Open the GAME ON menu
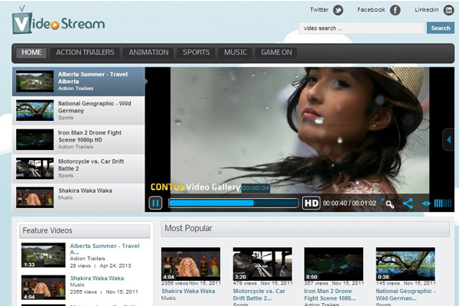The height and width of the screenshot is (306, 459). [276, 53]
